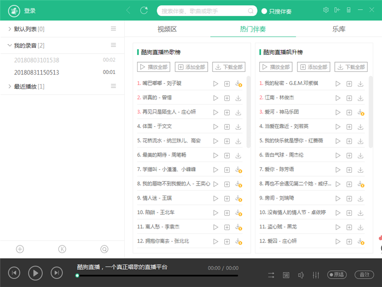Viewport: 382px width, 287px height.
Task: Play song 嘴巴嘟嘟 - 刘子璇
Action: pyautogui.click(x=216, y=84)
